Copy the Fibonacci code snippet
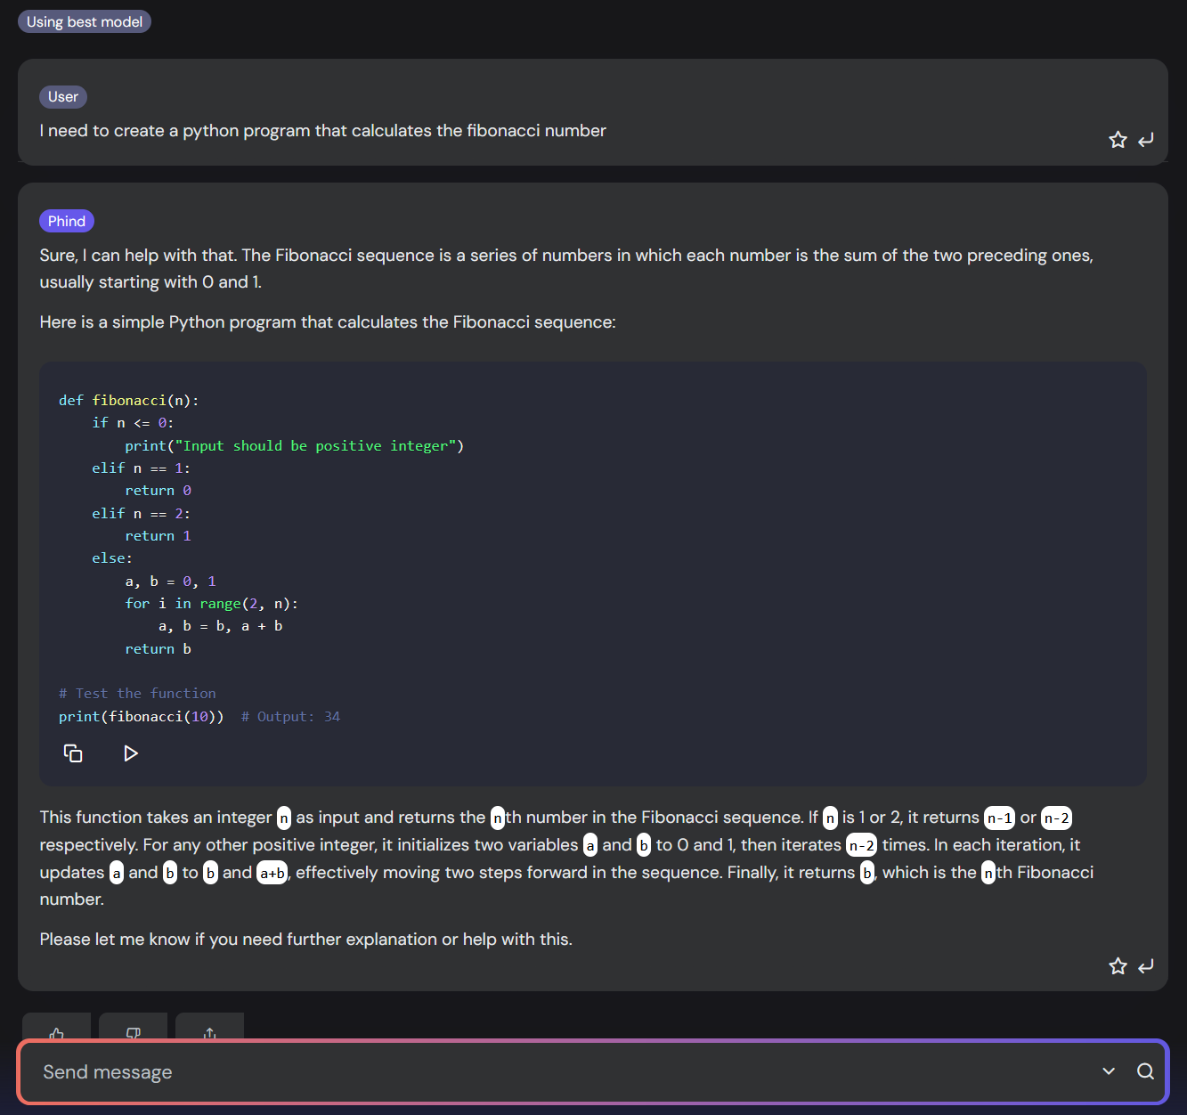Image resolution: width=1187 pixels, height=1115 pixels. (x=72, y=753)
